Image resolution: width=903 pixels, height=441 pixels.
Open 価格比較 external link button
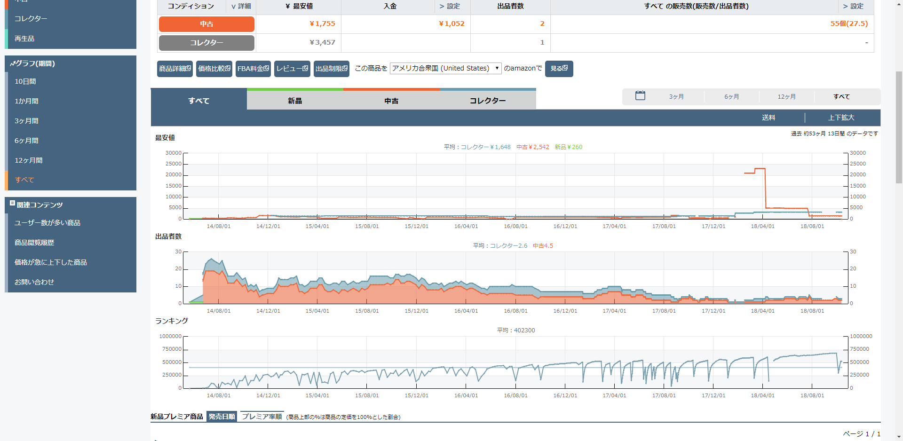[214, 69]
